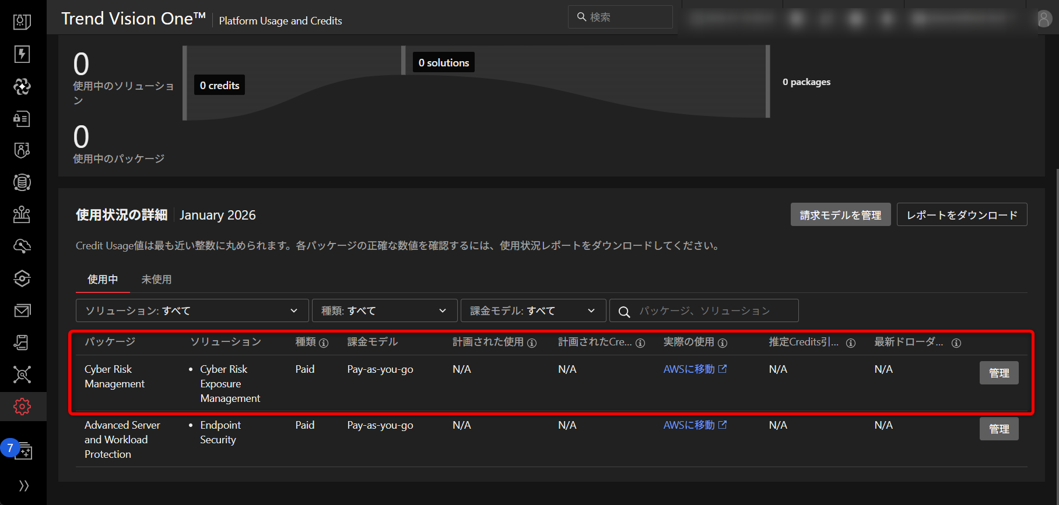Click Pay-as-you-go in Cyber Risk row
Viewport: 1059px width, 505px height.
(380, 369)
